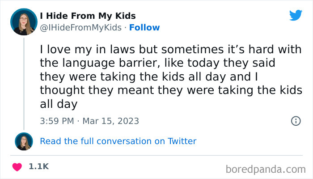Click the small avatar beside the conversation link
Image resolution: width=313 pixels, height=179 pixels.
tap(24, 141)
